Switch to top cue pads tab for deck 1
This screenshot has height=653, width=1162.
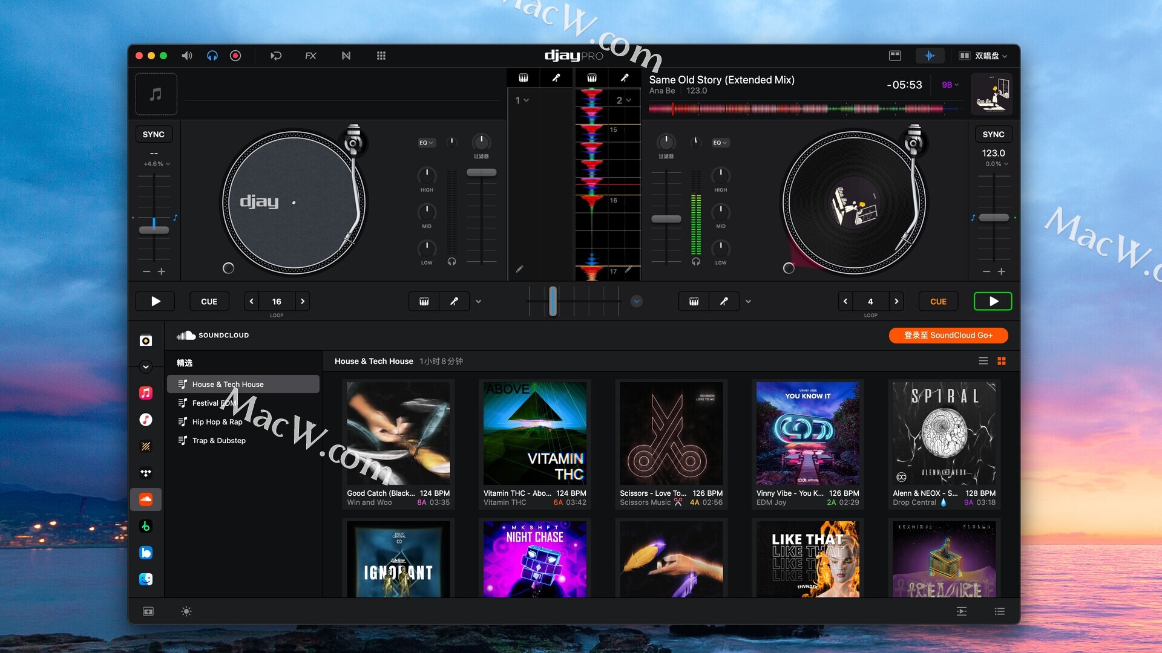pyautogui.click(x=524, y=77)
